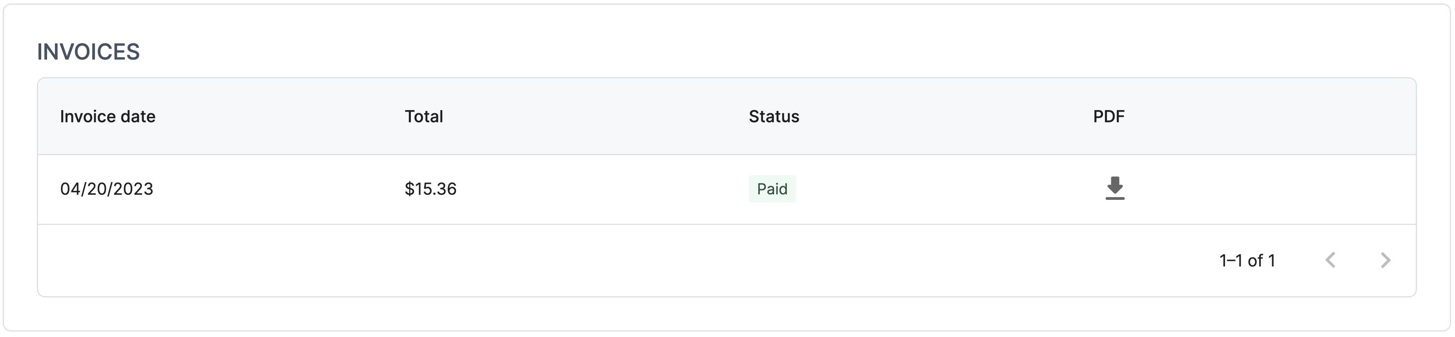Go to the next invoices page
Image resolution: width=1455 pixels, height=337 pixels.
(x=1385, y=260)
